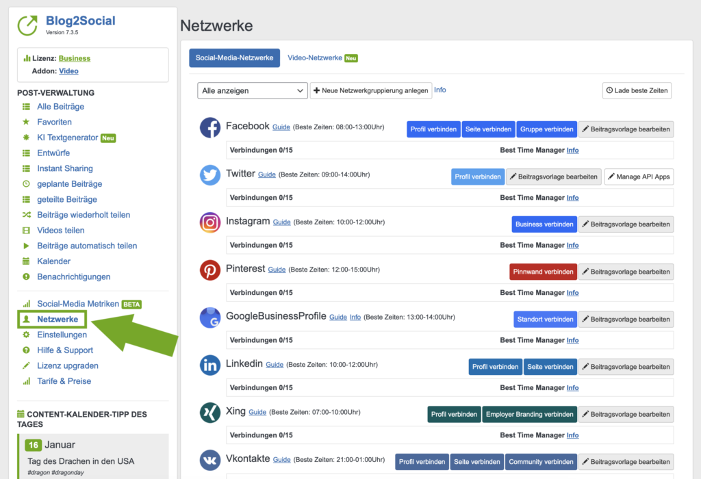The height and width of the screenshot is (479, 701).
Task: Open Kalender menu item
Action: tap(54, 261)
